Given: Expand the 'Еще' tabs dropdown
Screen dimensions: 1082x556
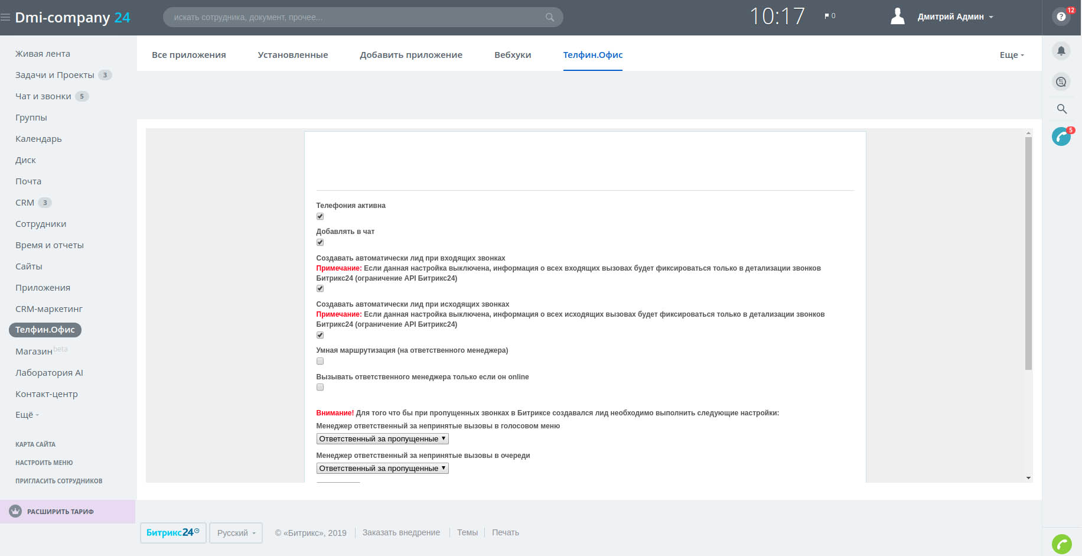Looking at the screenshot, I should 1011,55.
